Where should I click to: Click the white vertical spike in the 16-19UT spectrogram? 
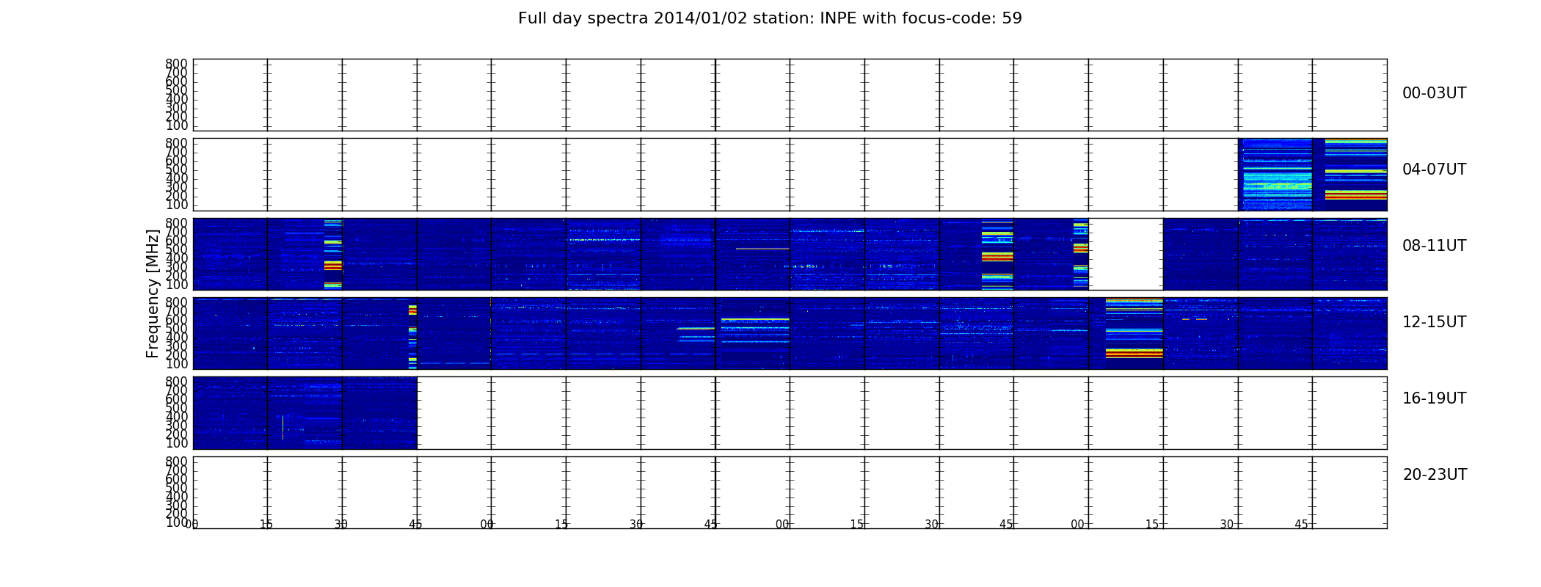tap(283, 427)
